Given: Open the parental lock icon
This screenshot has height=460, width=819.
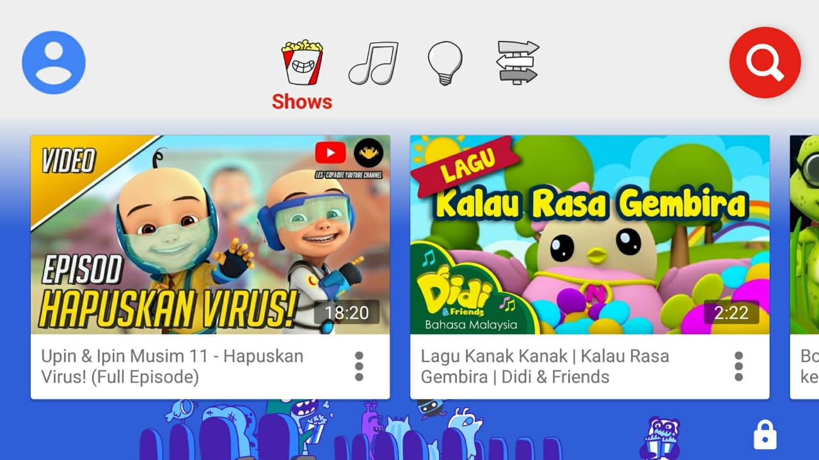Looking at the screenshot, I should (765, 436).
